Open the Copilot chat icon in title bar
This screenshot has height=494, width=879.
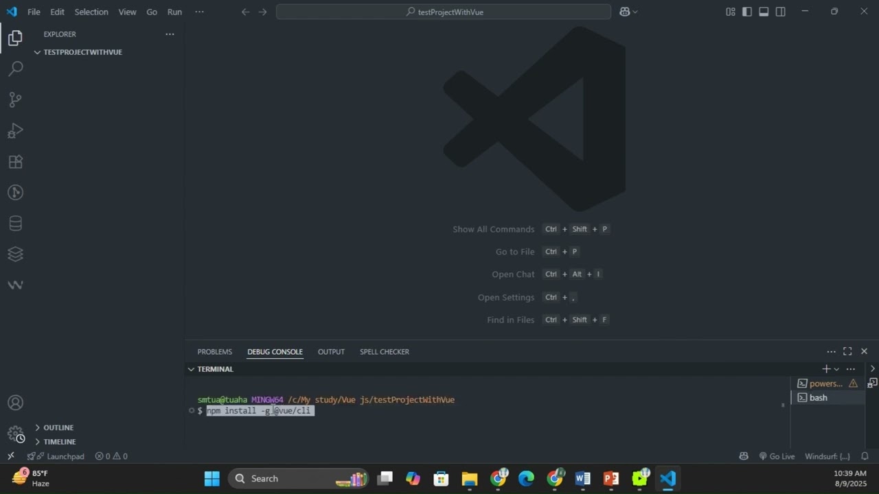[x=624, y=12]
